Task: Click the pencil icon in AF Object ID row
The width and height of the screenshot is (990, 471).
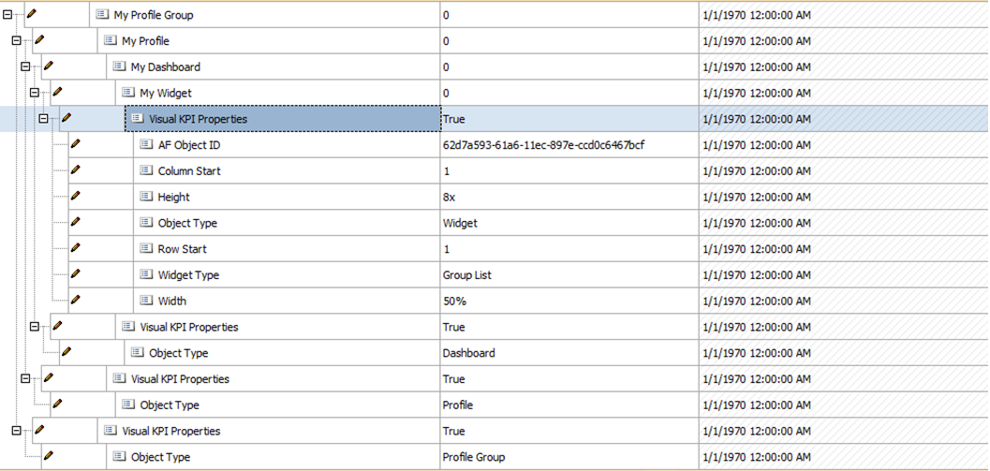Action: [x=76, y=144]
